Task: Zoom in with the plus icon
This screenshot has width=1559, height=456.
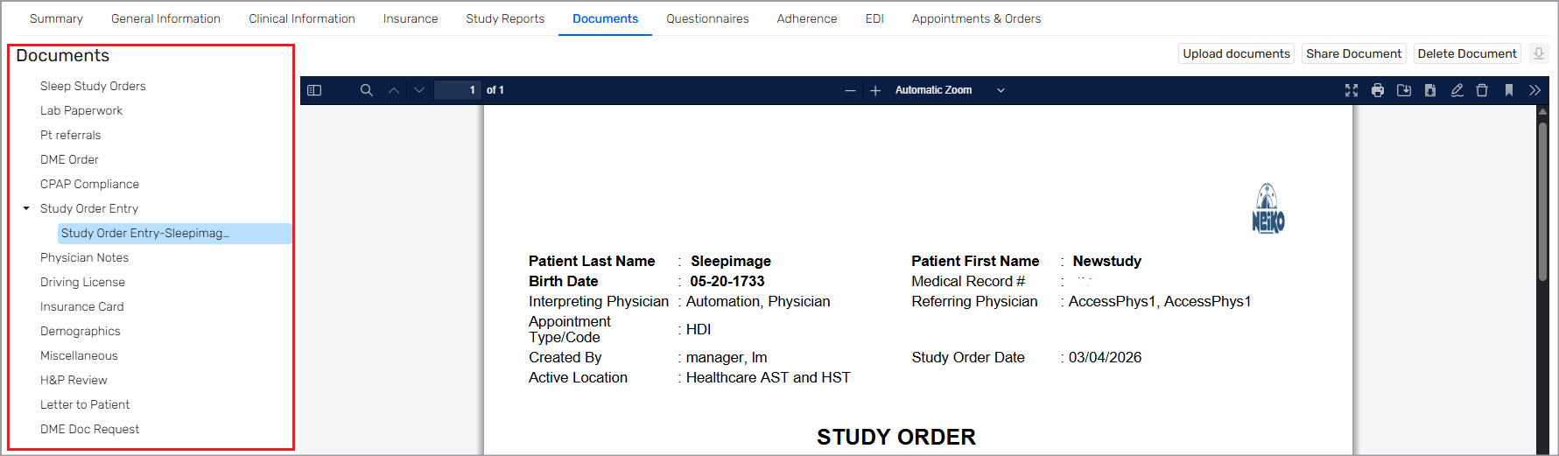Action: (875, 90)
